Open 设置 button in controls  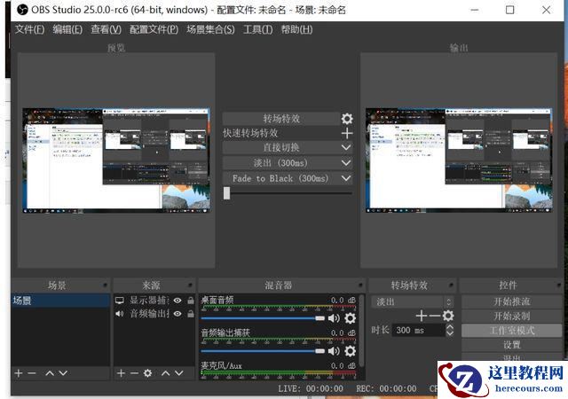pos(512,345)
